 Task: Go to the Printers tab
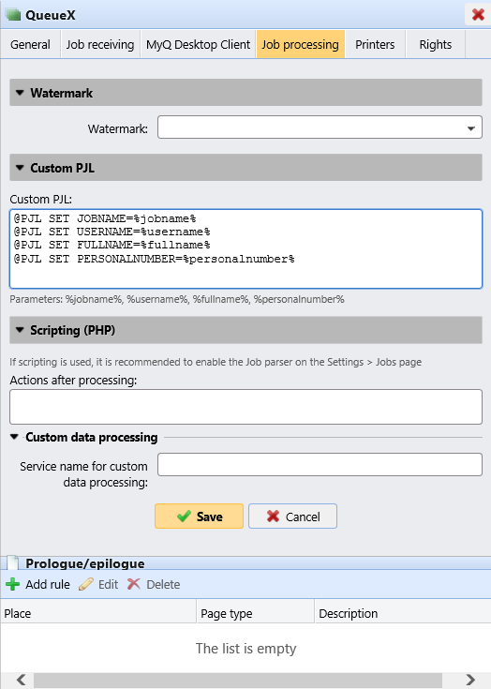click(375, 44)
